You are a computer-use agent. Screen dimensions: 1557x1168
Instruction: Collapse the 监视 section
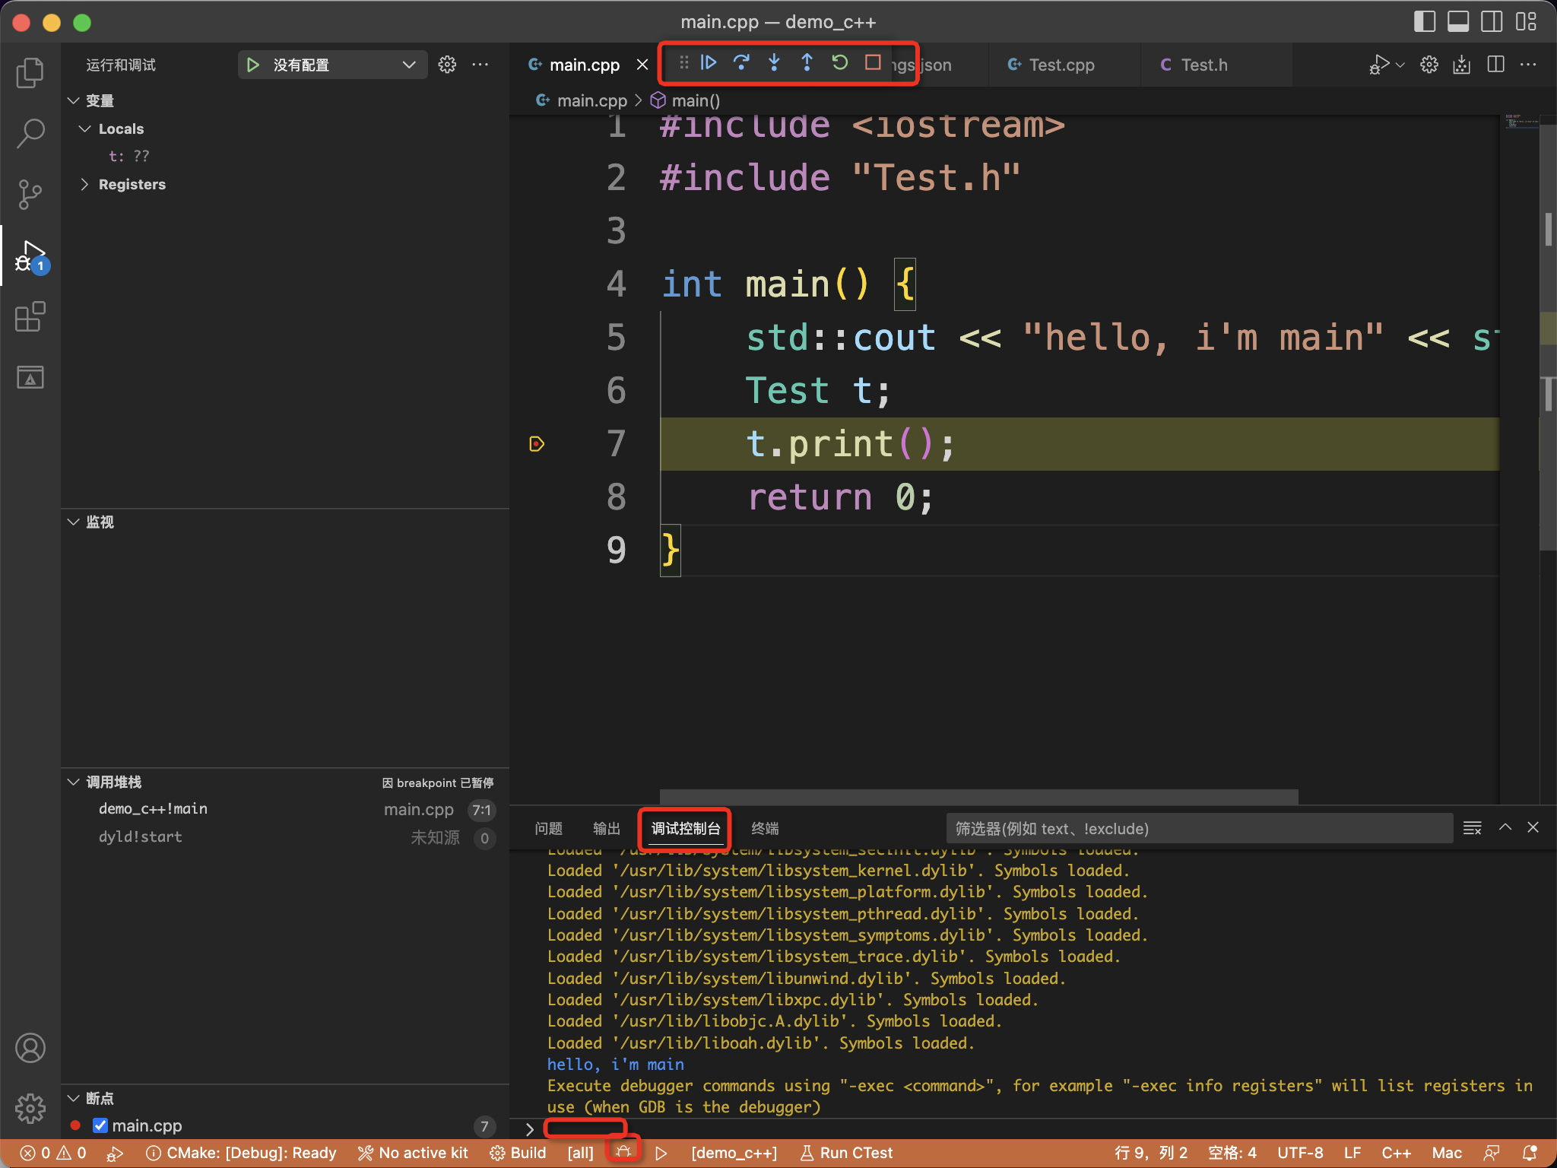click(x=74, y=522)
